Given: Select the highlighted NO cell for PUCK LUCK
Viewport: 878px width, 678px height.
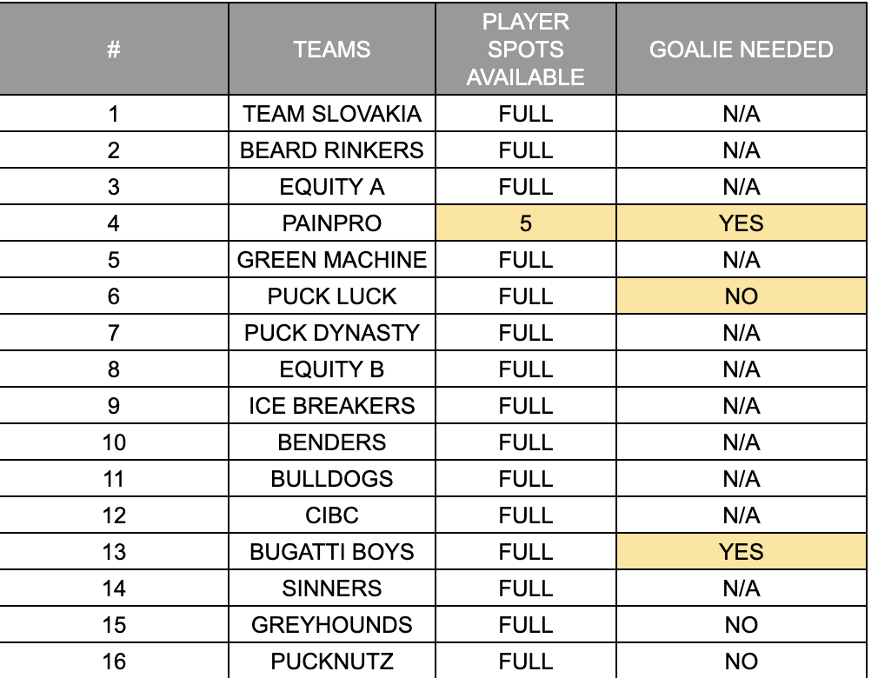Looking at the screenshot, I should pyautogui.click(x=741, y=296).
